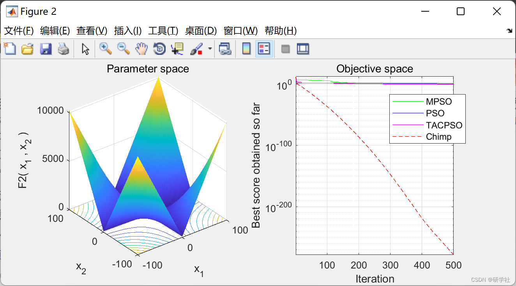
Task: Click the New Figure toolbar icon
Action: pyautogui.click(x=10, y=49)
